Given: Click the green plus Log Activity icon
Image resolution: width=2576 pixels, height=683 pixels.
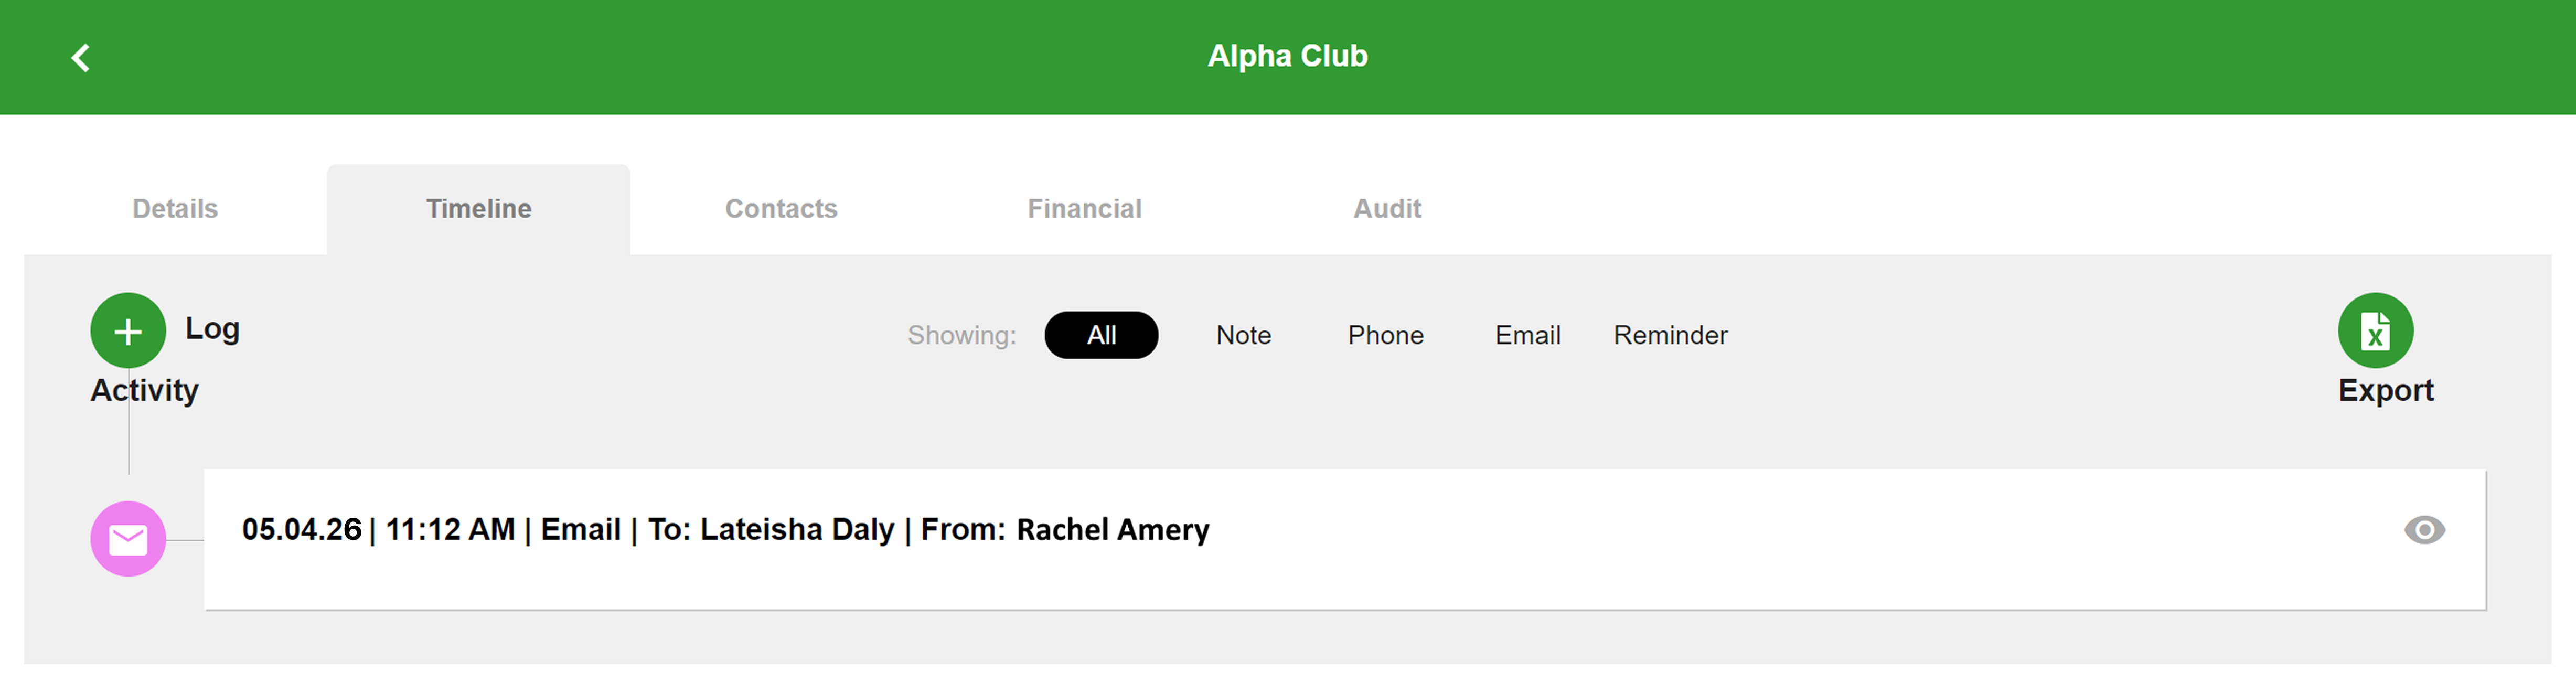Looking at the screenshot, I should click(128, 330).
